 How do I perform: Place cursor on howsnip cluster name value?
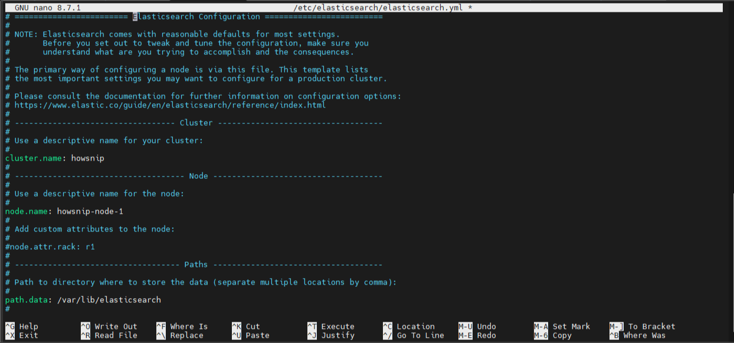click(x=88, y=158)
